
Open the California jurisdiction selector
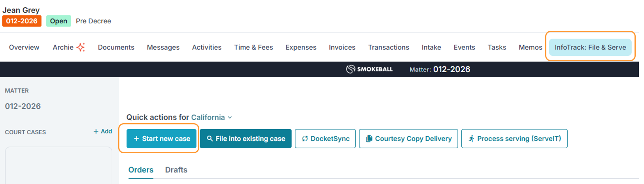tap(208, 117)
